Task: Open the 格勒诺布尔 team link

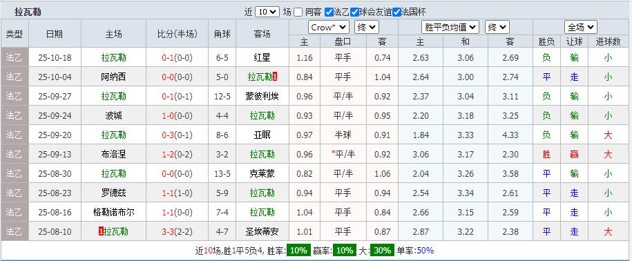Action: (114, 212)
